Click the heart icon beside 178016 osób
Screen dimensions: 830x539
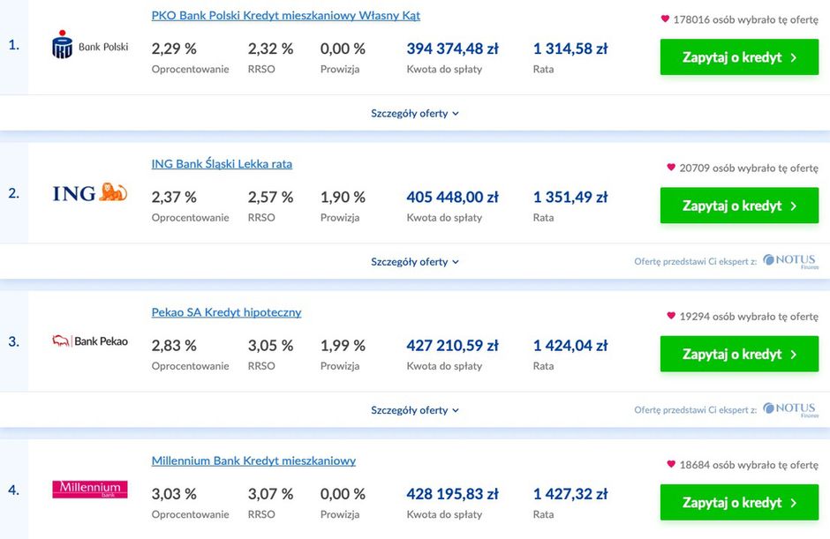click(666, 19)
